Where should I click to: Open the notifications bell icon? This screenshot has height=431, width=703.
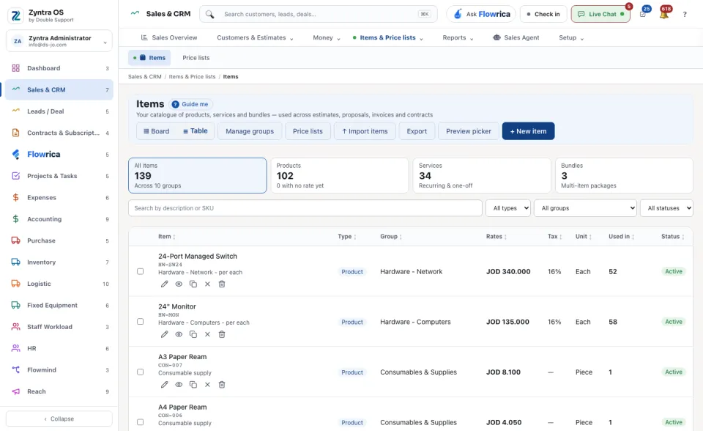[664, 15]
